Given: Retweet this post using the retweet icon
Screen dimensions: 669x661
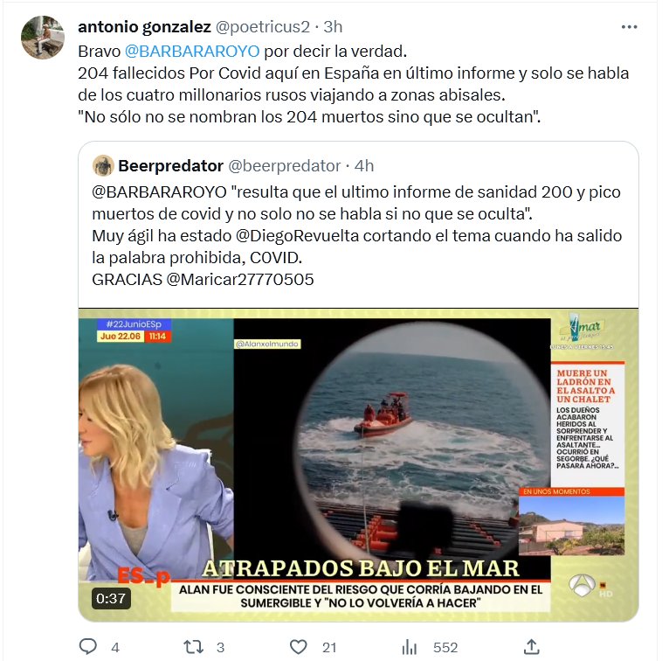Looking at the screenshot, I should pos(193,647).
